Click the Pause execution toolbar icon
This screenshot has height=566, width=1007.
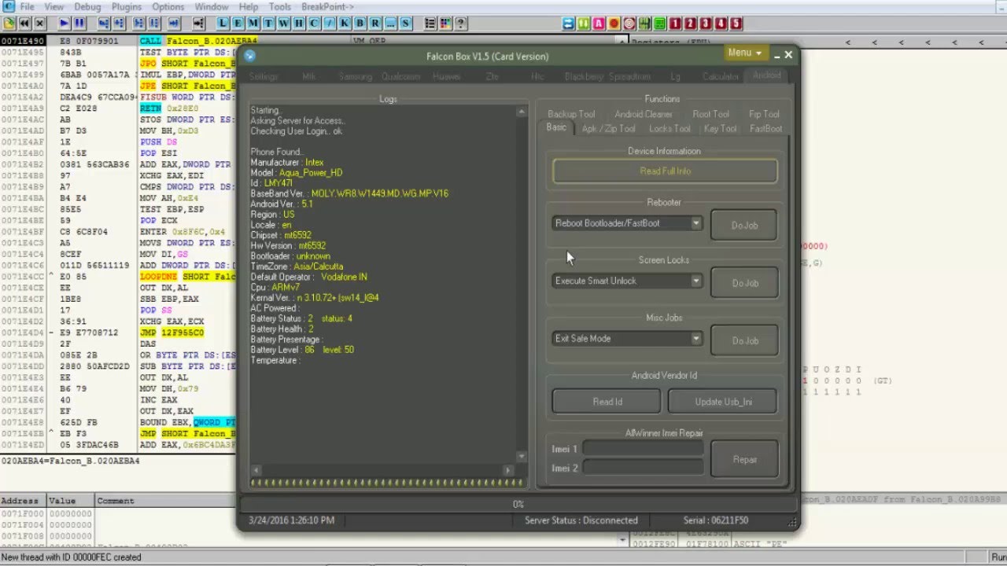tap(79, 23)
